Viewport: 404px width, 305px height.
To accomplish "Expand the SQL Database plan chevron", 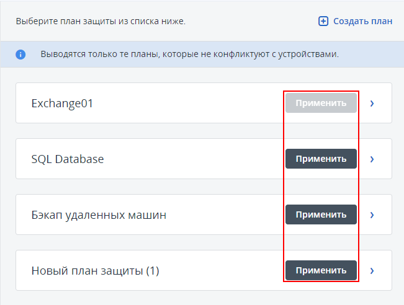I will pyautogui.click(x=372, y=159).
